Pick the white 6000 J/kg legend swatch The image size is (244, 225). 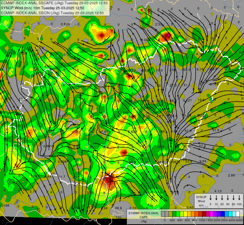(x=238, y=214)
